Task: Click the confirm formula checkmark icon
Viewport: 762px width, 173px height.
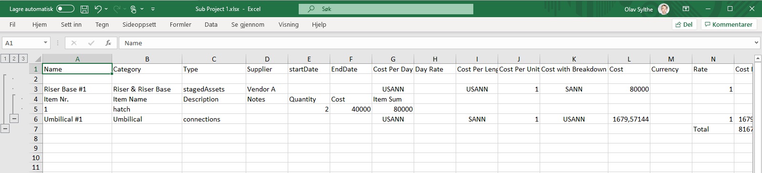Action: click(x=91, y=43)
